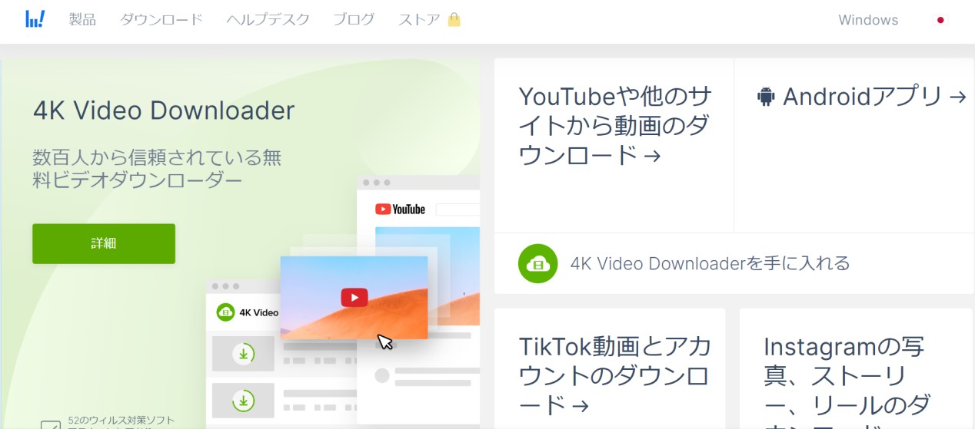Click the YouTube logo in the illustration
Screen dimensions: 975x429
coord(400,209)
